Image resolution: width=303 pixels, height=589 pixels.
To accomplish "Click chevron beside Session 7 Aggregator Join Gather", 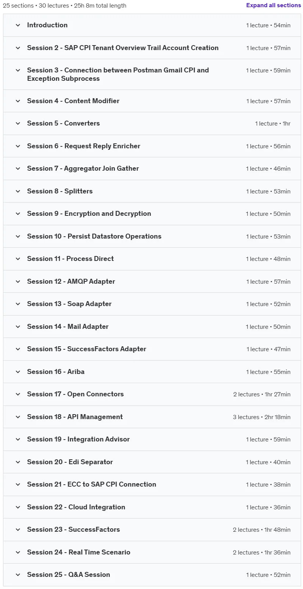I will [18, 169].
